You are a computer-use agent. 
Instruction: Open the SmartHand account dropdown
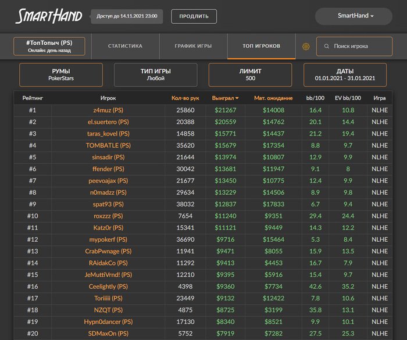click(x=356, y=16)
